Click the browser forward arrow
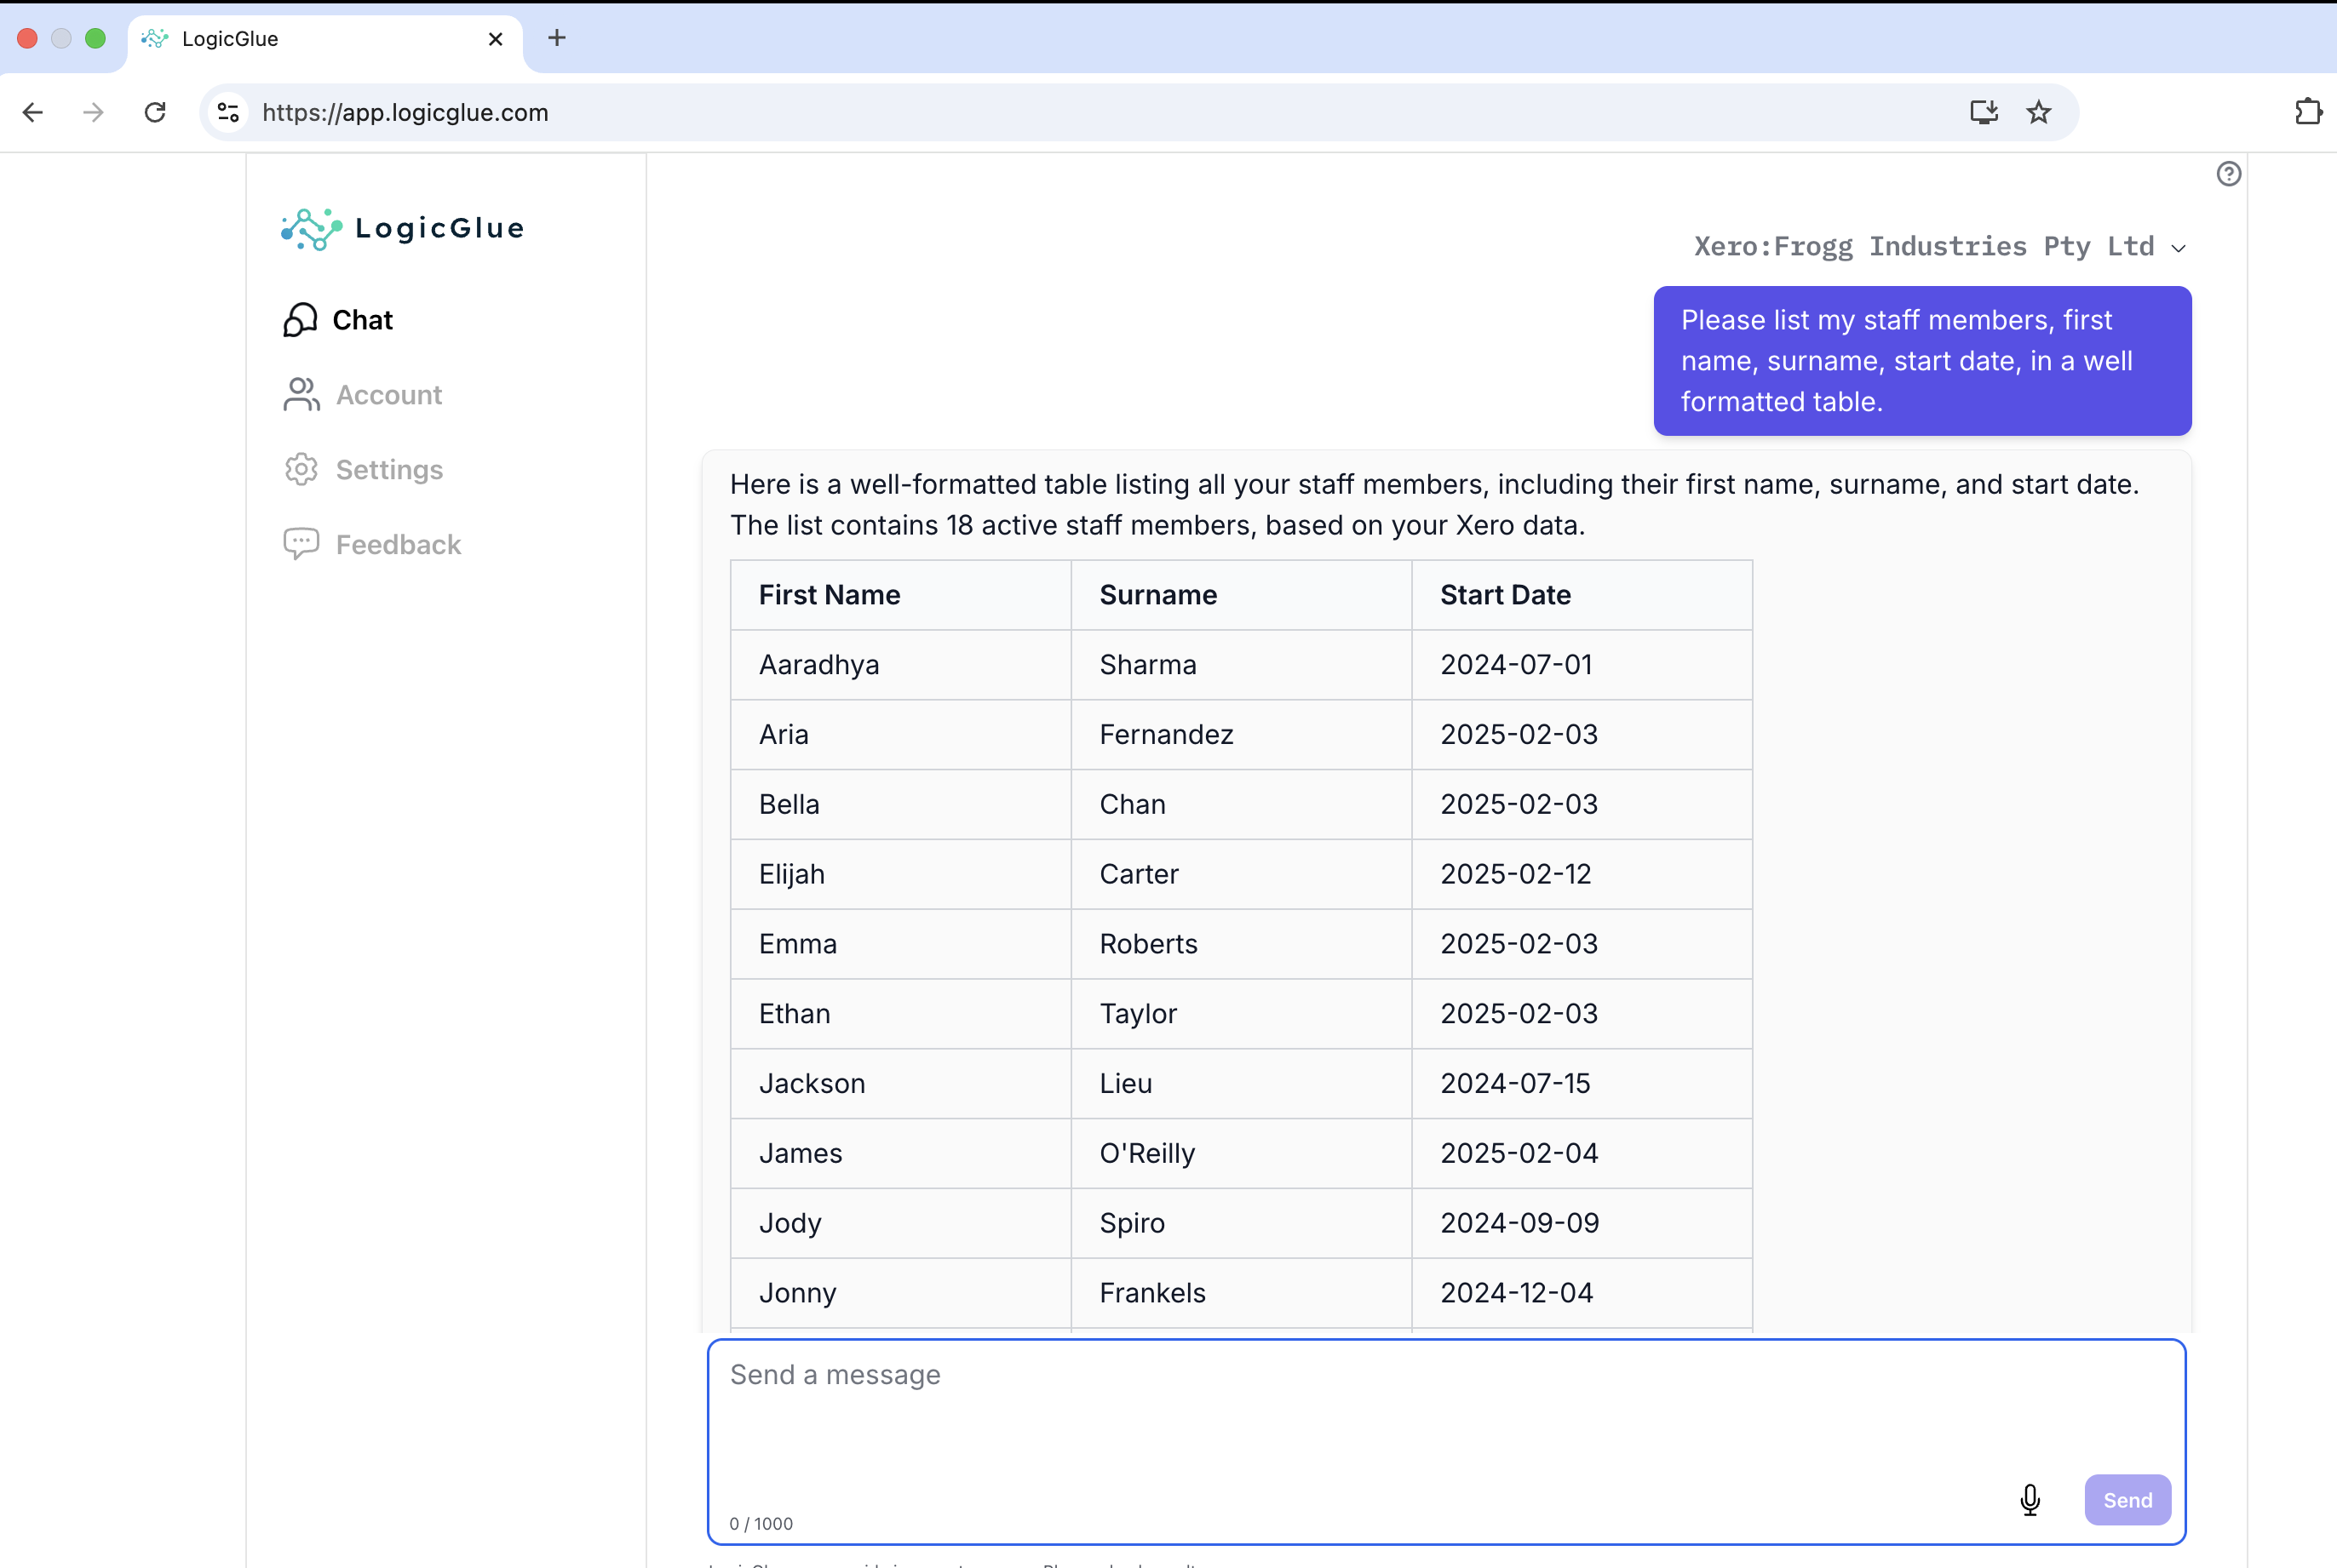The image size is (2337, 1568). tap(93, 112)
